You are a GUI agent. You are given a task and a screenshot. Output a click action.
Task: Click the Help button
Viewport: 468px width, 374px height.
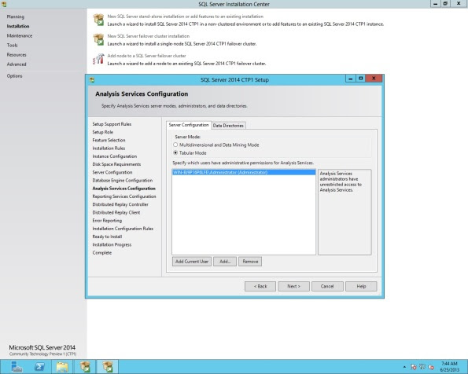[x=361, y=286]
